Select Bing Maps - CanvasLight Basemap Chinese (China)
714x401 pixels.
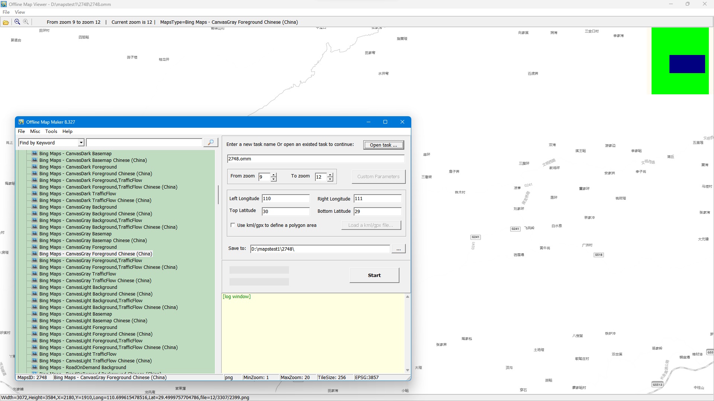[93, 320]
